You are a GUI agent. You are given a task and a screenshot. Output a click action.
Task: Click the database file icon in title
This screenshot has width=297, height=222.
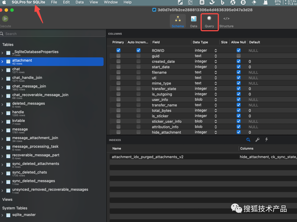pyautogui.click(x=154, y=10)
